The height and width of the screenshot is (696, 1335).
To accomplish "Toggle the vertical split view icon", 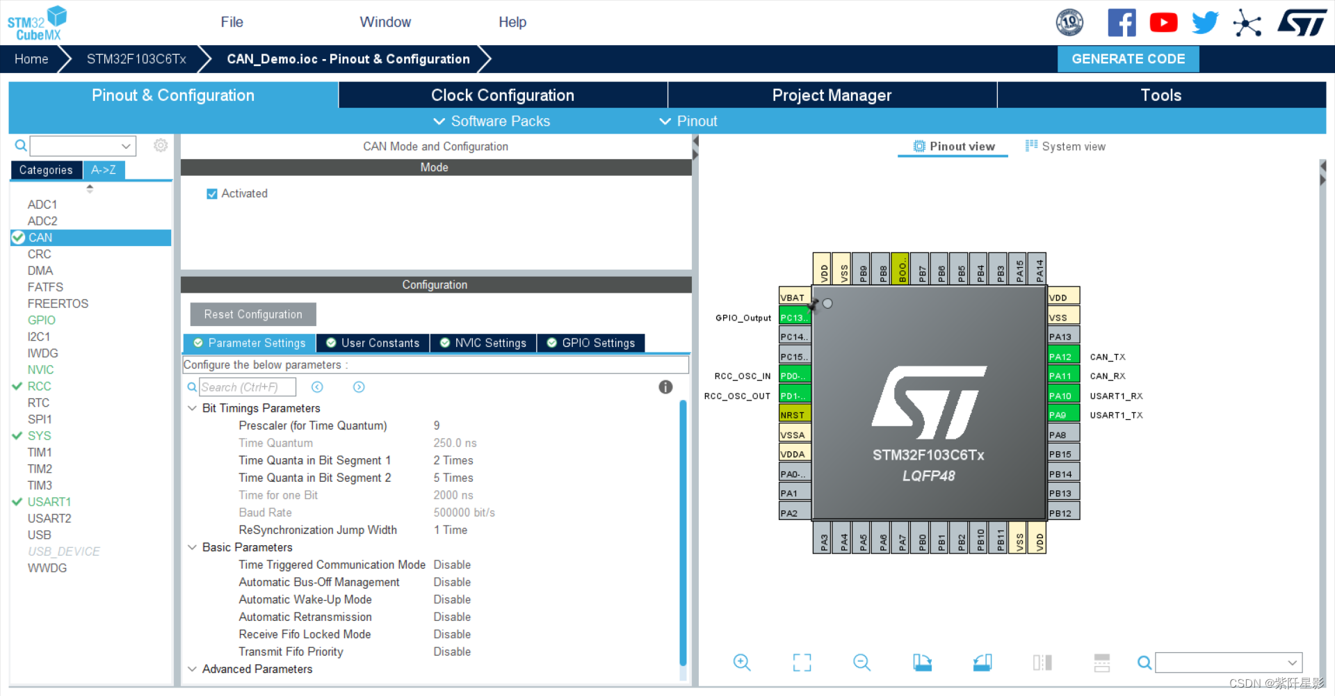I will coord(1102,663).
